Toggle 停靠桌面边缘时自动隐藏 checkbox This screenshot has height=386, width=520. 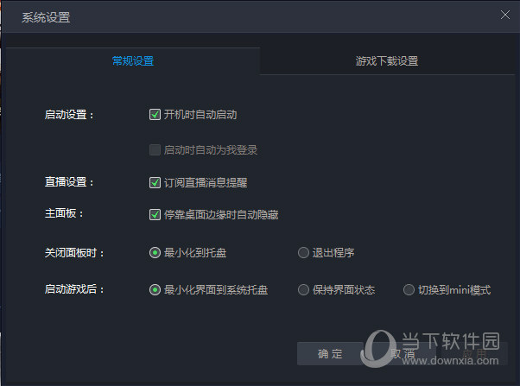[155, 214]
